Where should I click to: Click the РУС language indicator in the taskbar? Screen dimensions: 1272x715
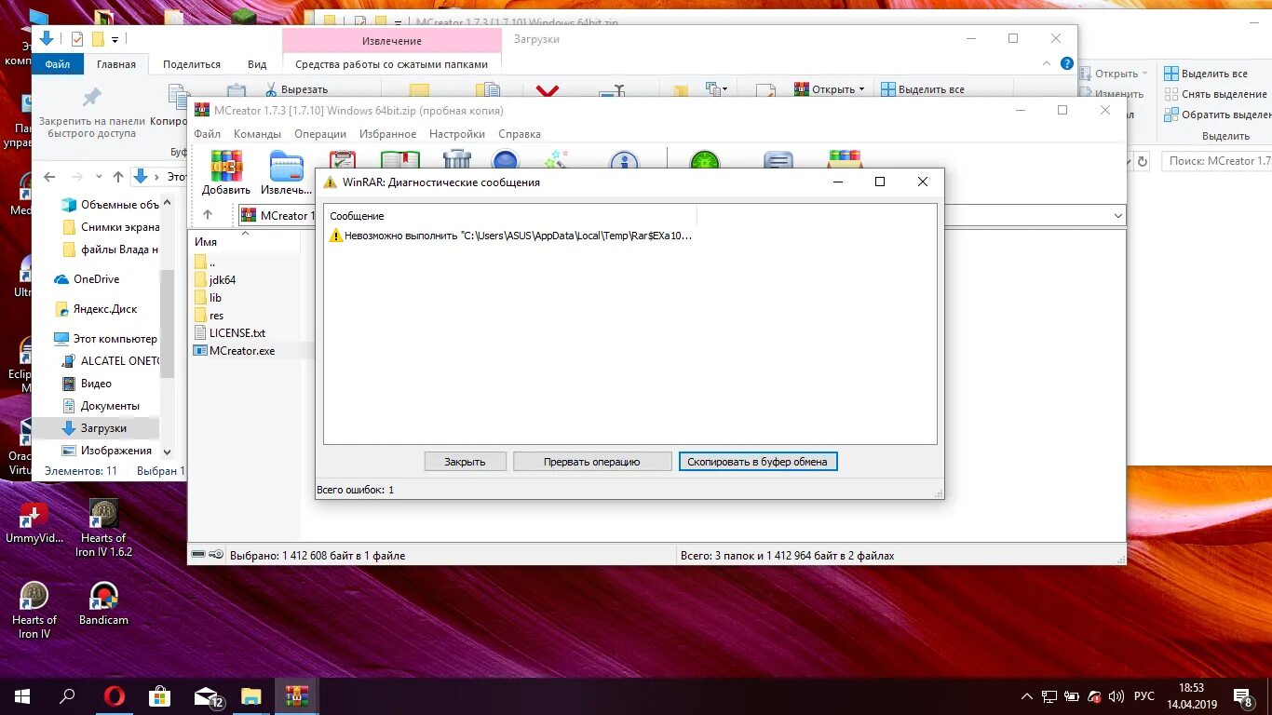point(1143,696)
